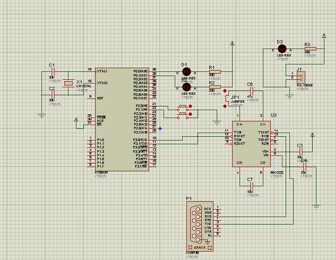This screenshot has height=260, width=336.
Task: Select capacitor C1 symbol
Action: pyautogui.click(x=53, y=71)
